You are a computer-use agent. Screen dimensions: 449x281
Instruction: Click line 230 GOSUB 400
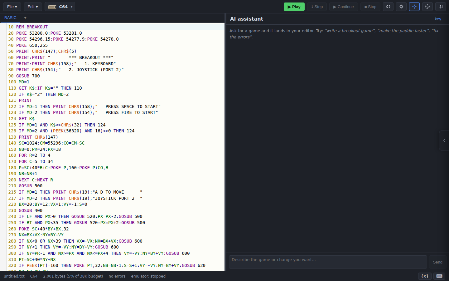25,210
